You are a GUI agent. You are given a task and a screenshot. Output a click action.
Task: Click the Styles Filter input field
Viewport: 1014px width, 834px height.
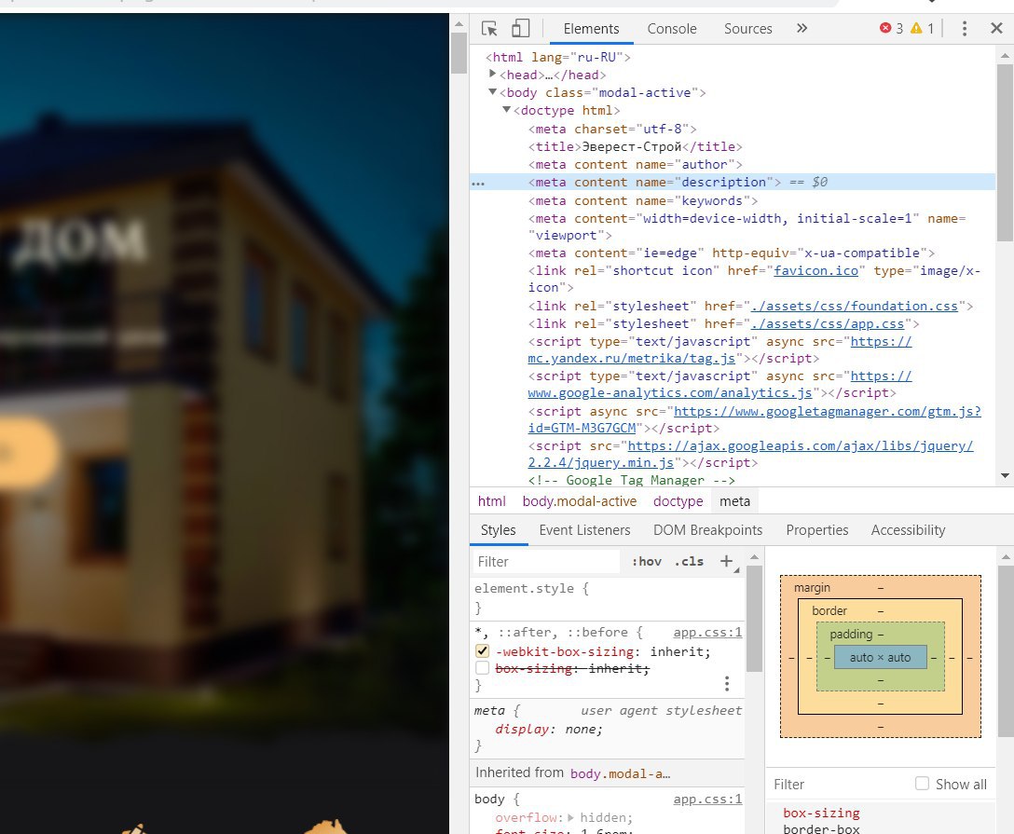(x=546, y=561)
